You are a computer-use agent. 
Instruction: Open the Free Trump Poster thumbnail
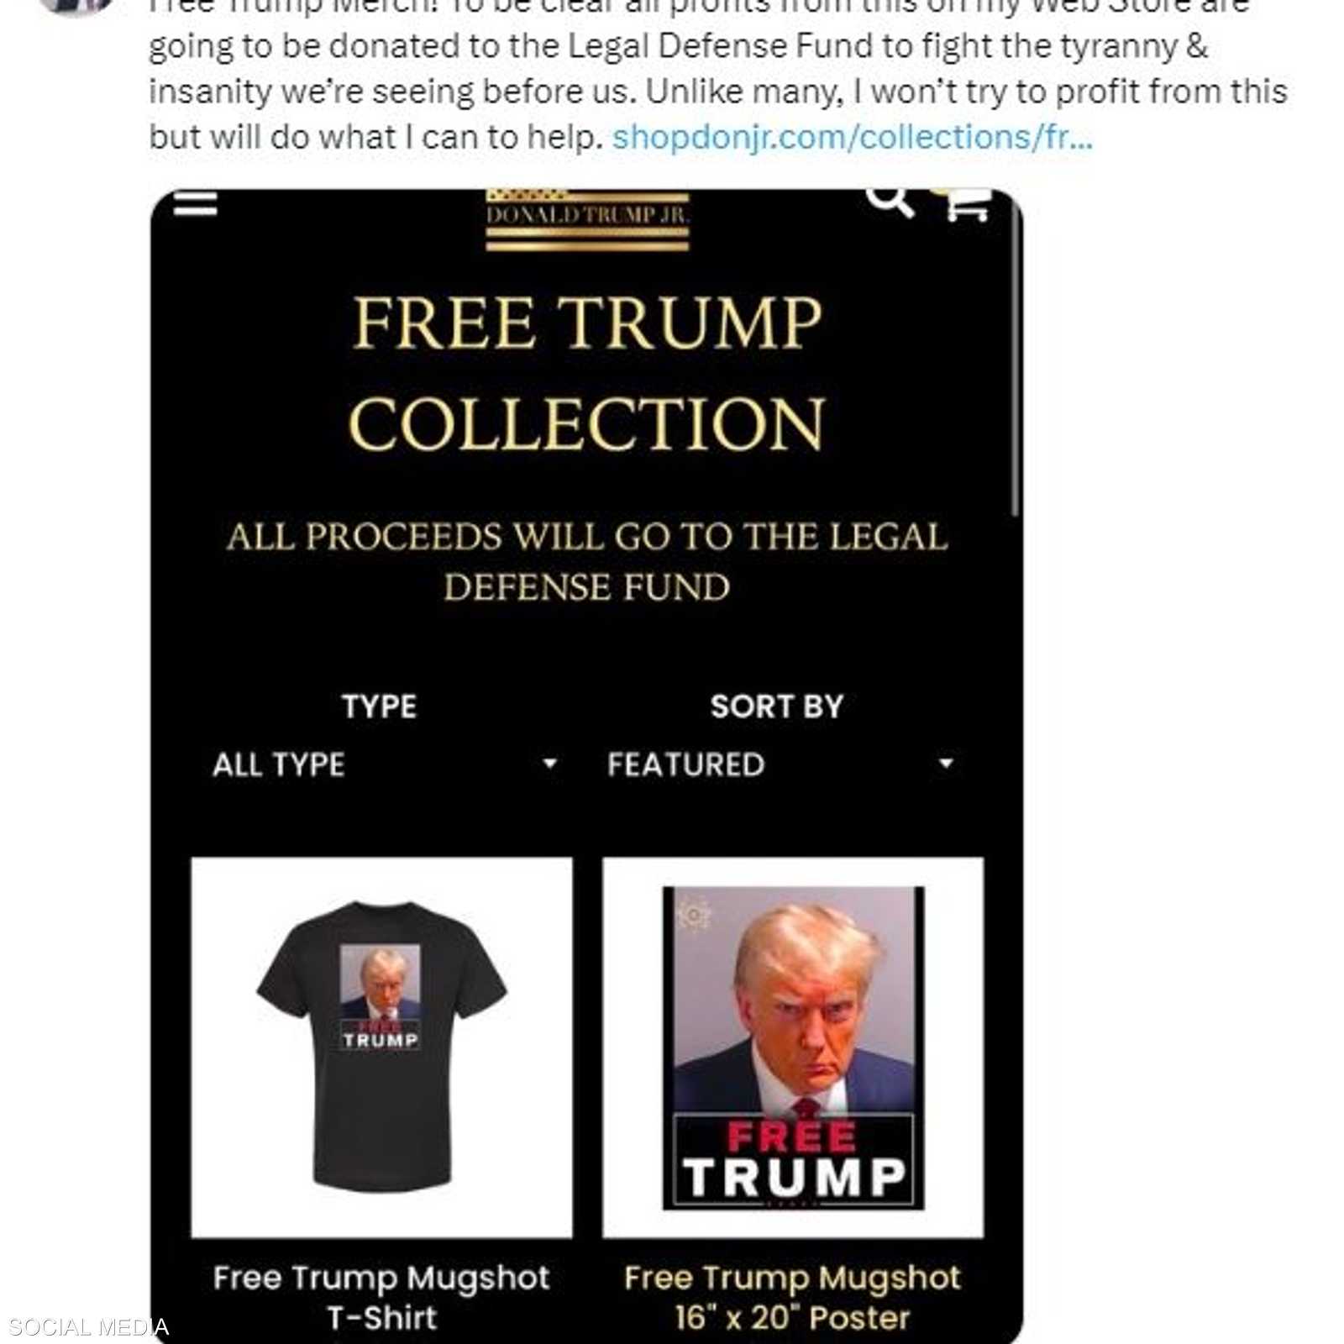coord(793,1047)
